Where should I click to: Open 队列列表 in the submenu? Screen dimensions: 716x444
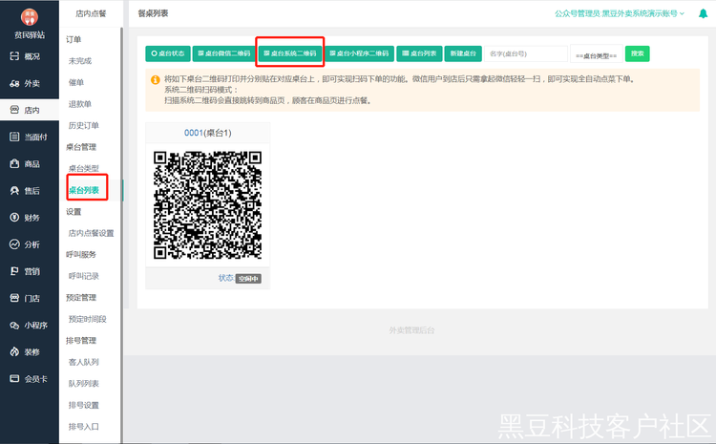click(84, 383)
